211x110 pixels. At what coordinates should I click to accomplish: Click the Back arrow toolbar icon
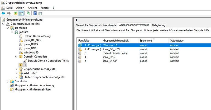click(3, 13)
